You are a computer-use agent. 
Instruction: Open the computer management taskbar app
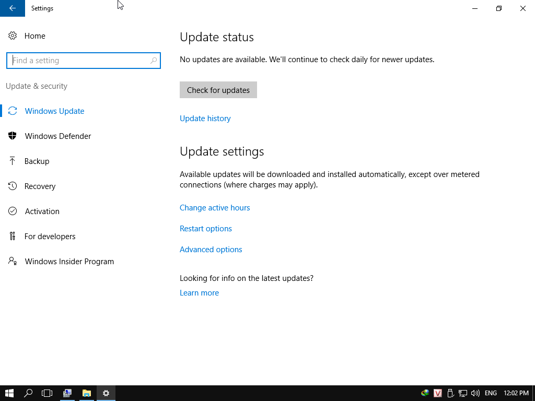(67, 393)
